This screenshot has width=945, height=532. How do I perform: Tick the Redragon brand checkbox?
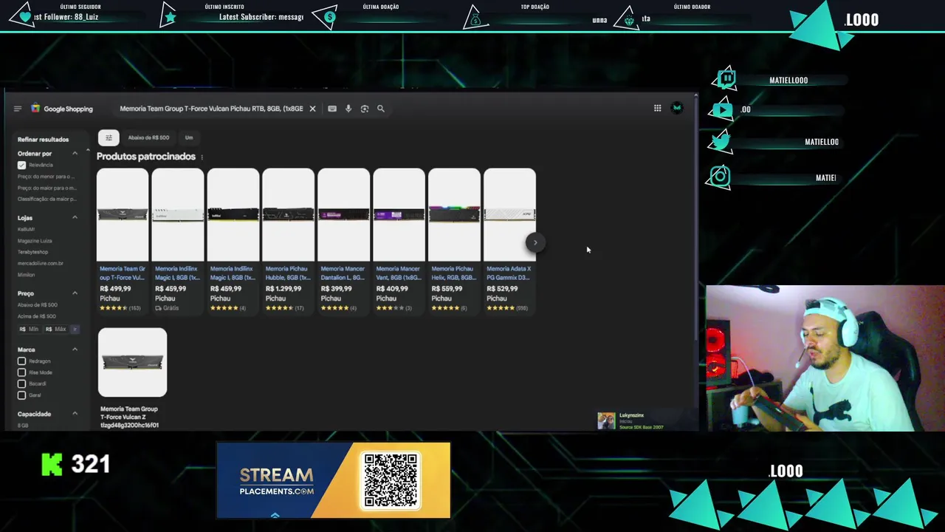point(21,361)
